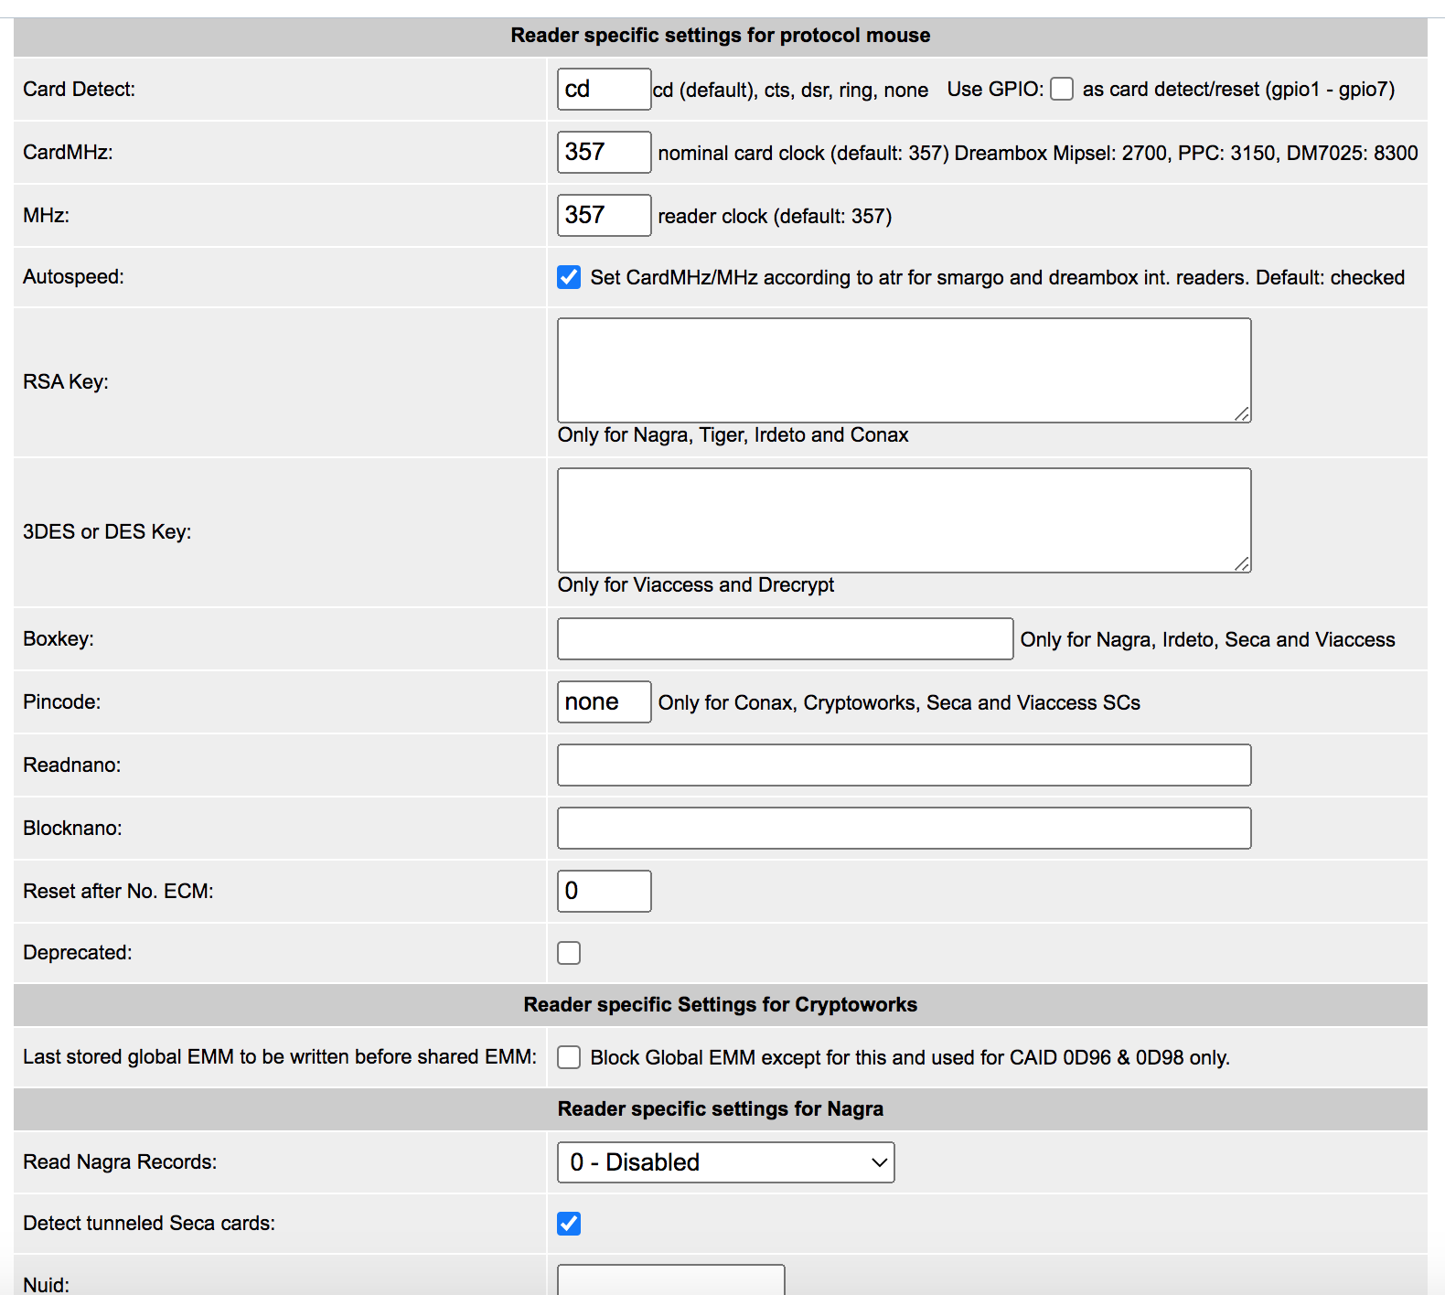Viewport: 1445px width, 1295px height.
Task: Enable Block Global EMM checkbox
Action: tap(569, 1057)
